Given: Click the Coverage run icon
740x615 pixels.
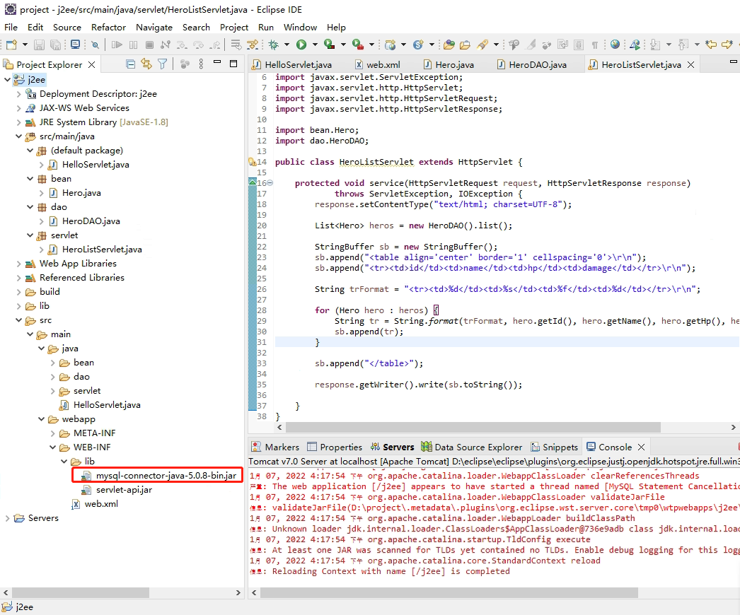Looking at the screenshot, I should 330,45.
